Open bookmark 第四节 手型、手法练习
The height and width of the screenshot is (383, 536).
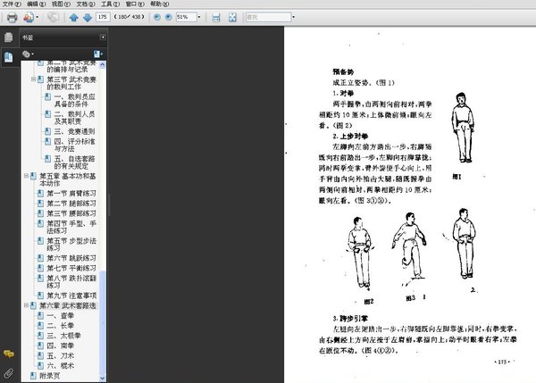click(x=71, y=227)
